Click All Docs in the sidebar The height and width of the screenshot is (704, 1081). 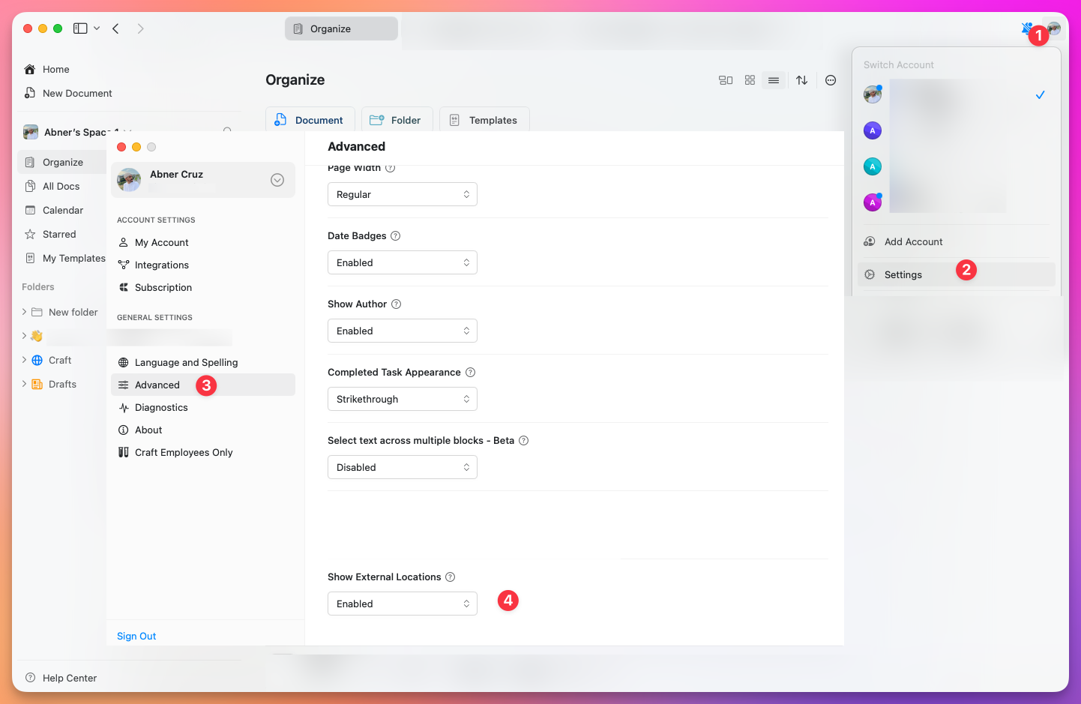(x=61, y=186)
